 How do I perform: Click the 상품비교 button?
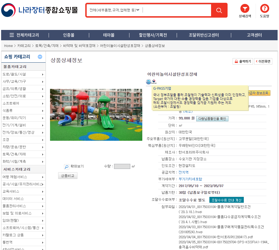point(68,176)
